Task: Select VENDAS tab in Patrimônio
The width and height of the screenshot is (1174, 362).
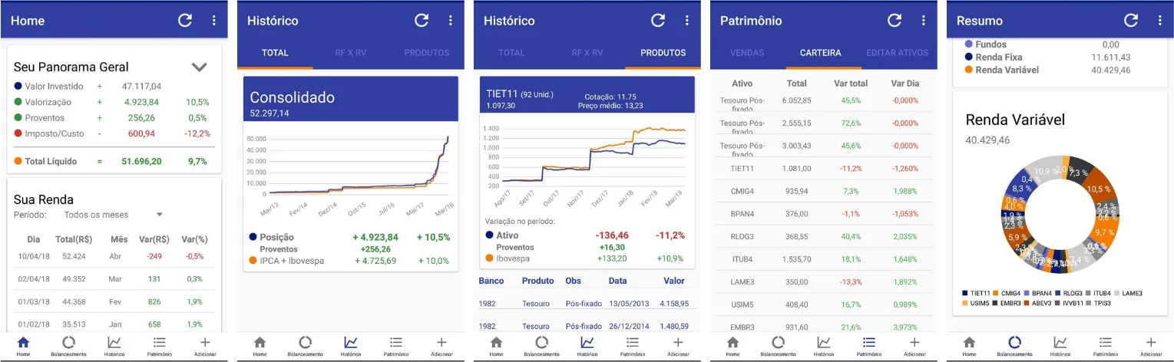Action: pyautogui.click(x=748, y=53)
